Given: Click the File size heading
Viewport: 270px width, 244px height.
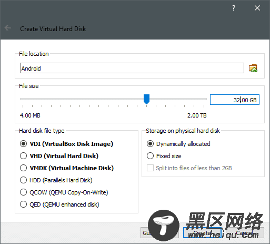Looking at the screenshot, I should tap(29, 86).
